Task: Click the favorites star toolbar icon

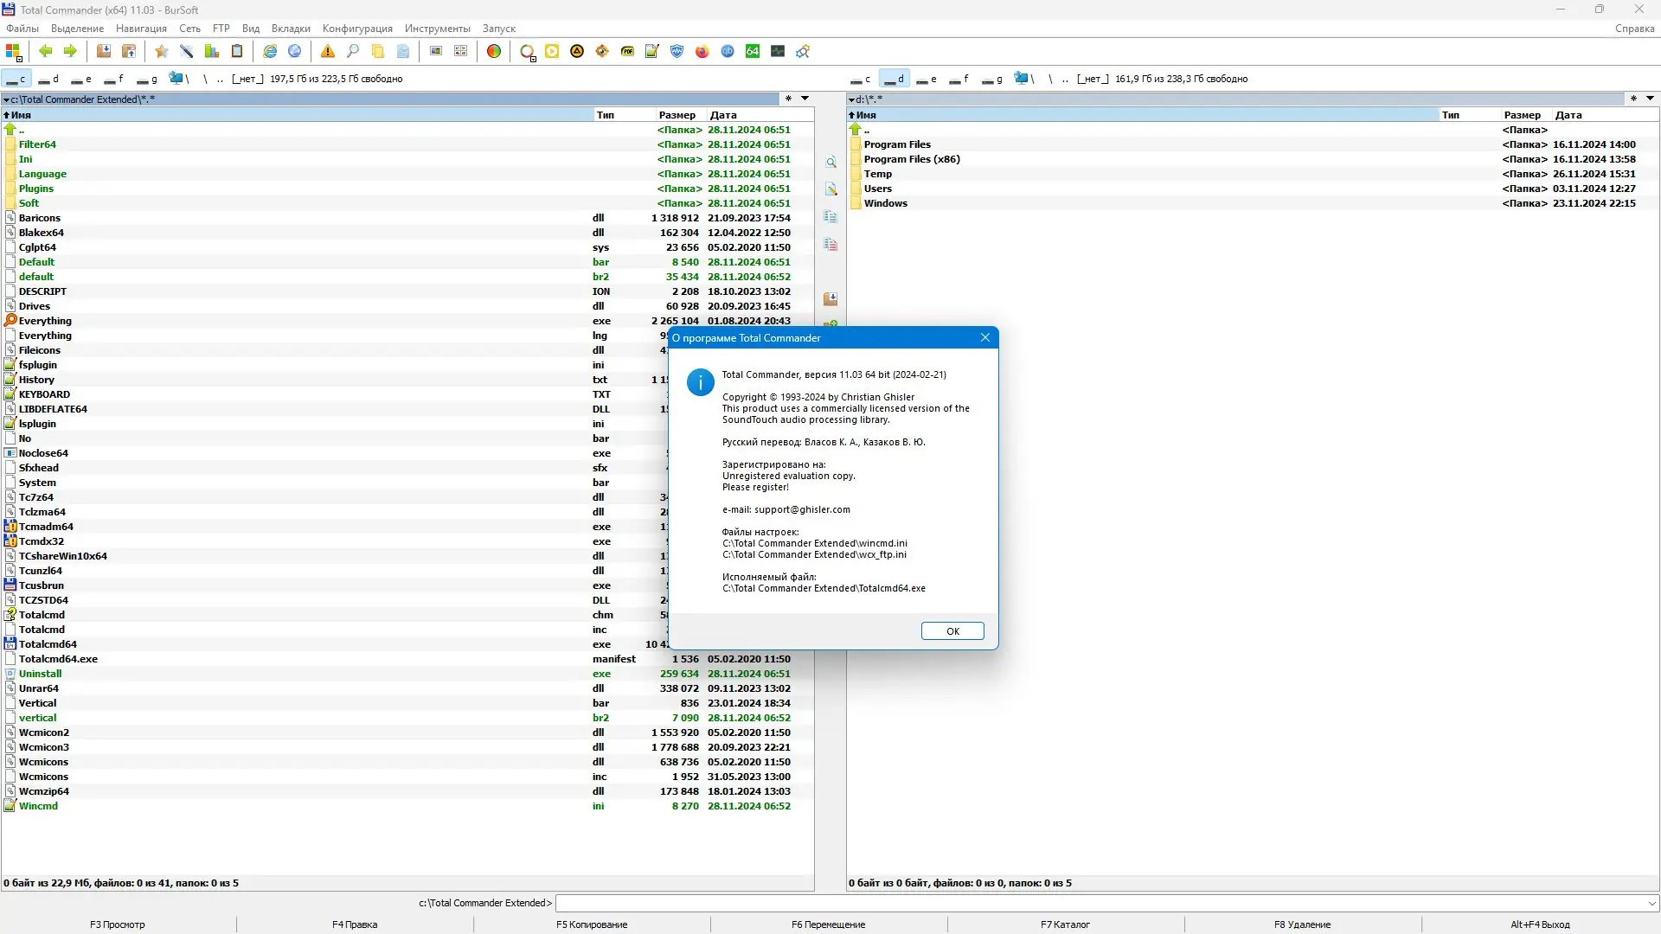Action: coord(161,51)
